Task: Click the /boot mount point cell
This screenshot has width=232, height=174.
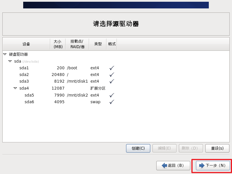Action: pos(72,68)
